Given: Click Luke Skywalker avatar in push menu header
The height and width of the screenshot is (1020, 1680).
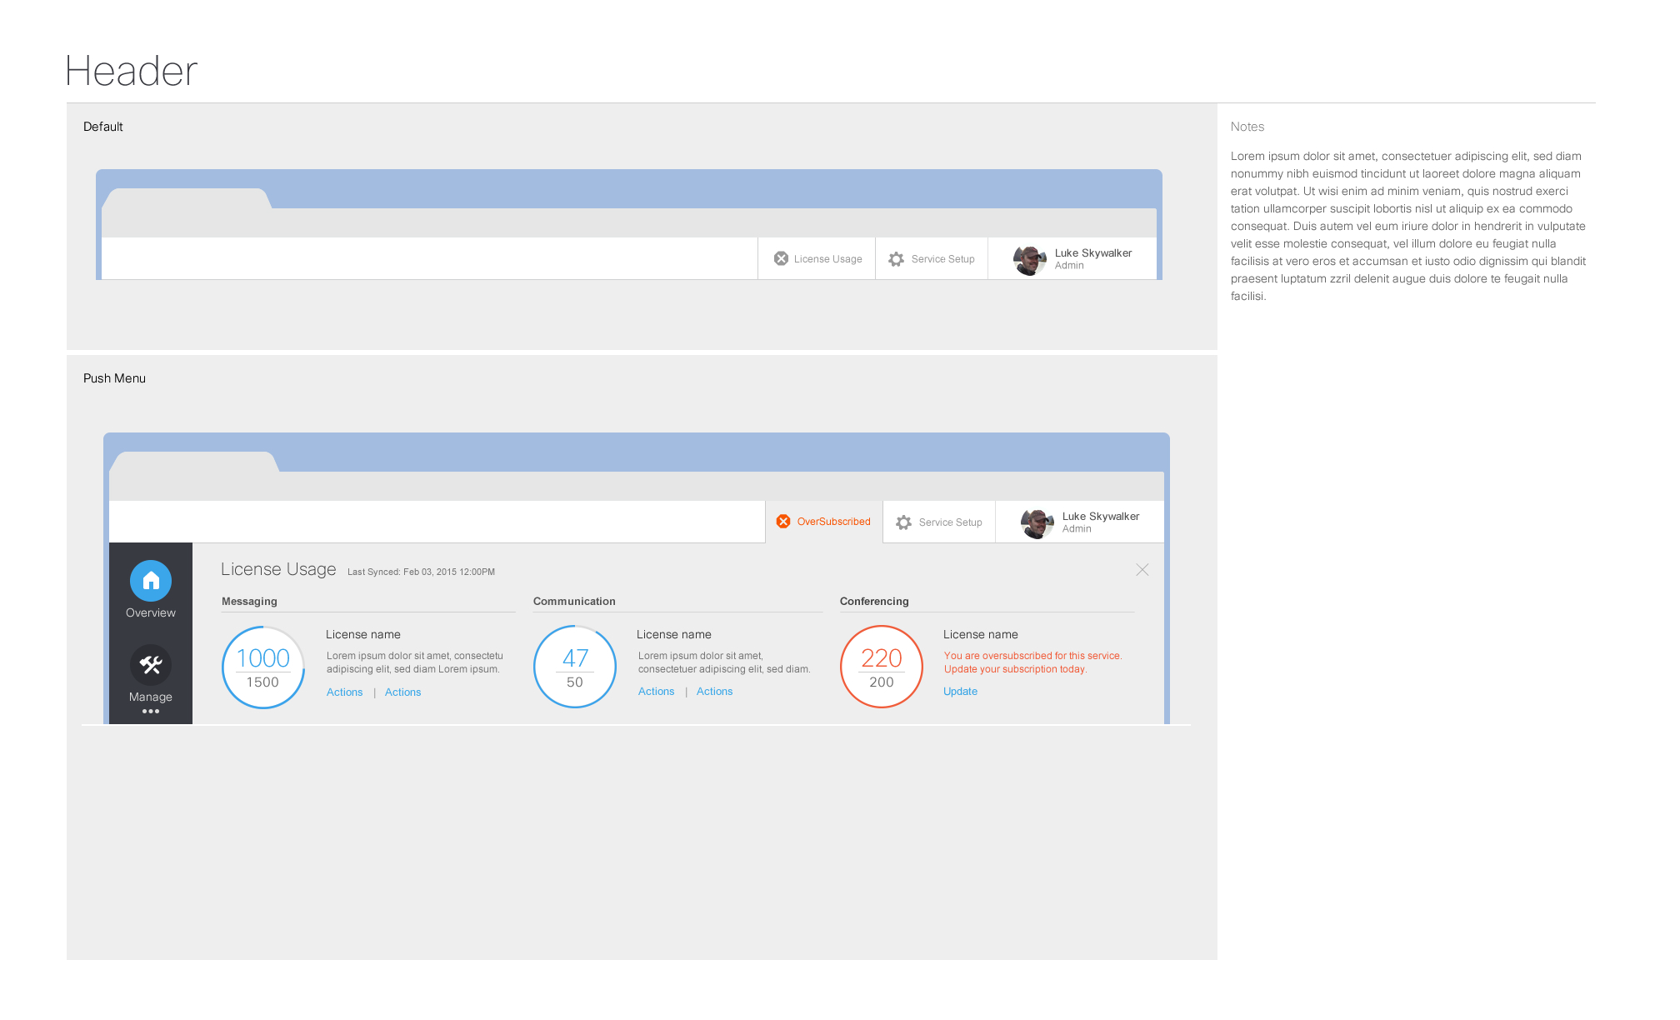Looking at the screenshot, I should coord(1037,523).
